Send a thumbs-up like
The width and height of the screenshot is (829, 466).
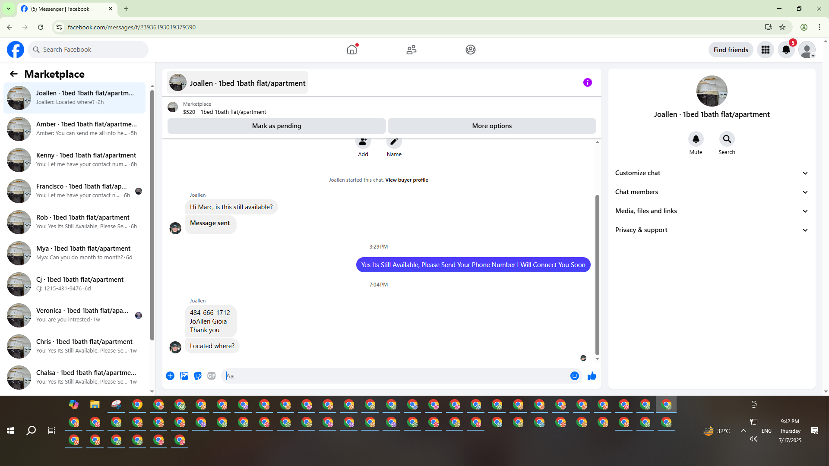(592, 376)
